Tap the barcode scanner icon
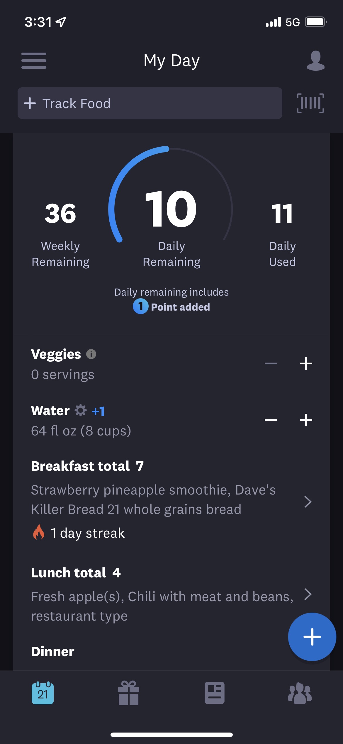 pyautogui.click(x=310, y=103)
